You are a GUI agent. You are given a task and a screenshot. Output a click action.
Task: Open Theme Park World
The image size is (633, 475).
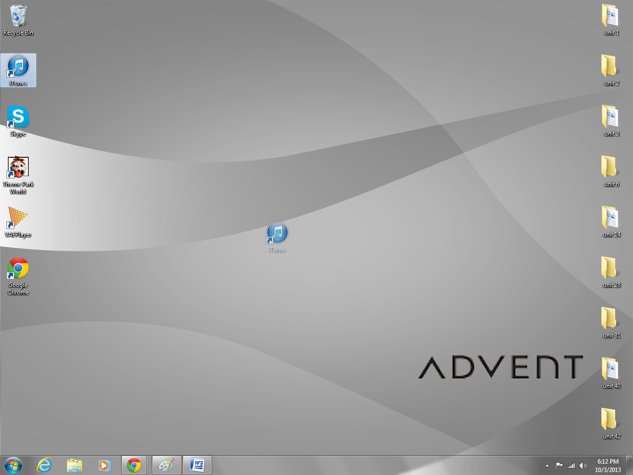[18, 167]
